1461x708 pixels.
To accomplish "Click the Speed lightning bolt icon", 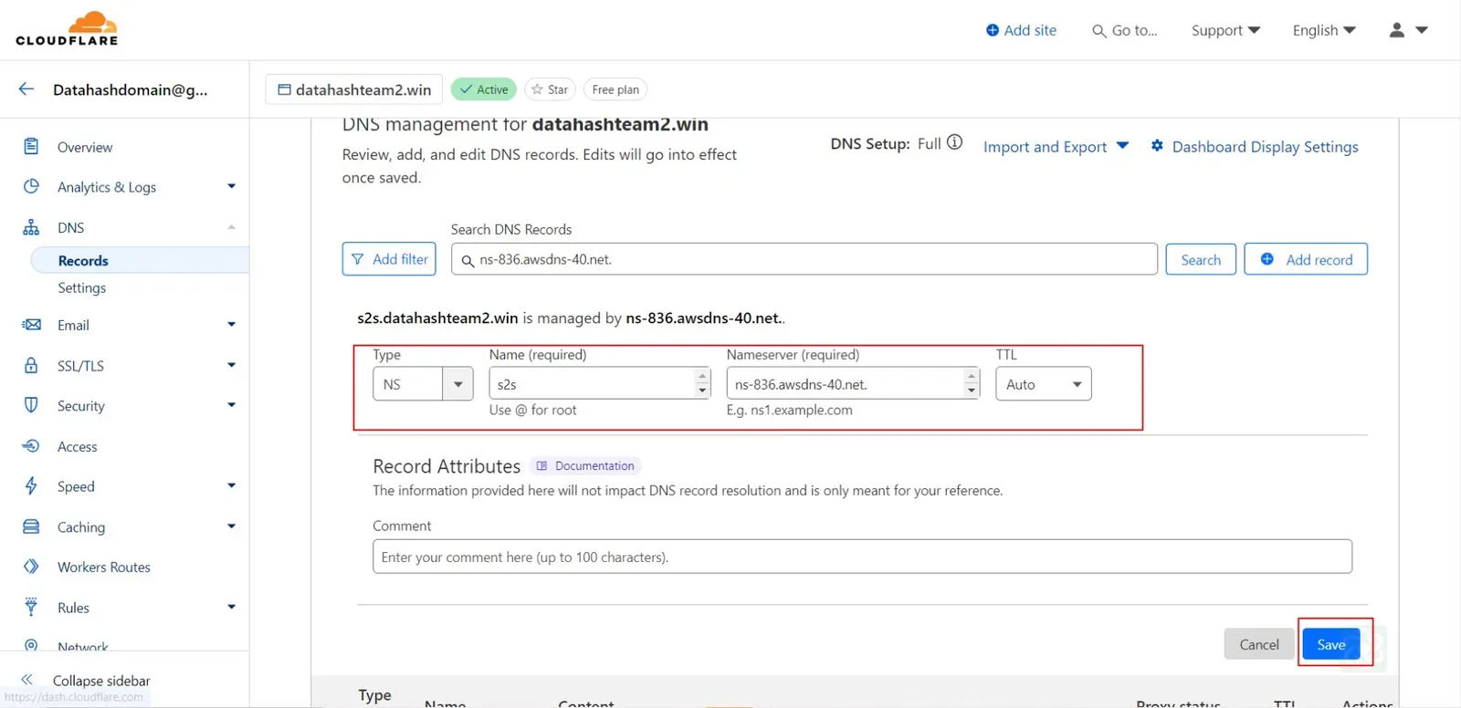I will [x=31, y=486].
